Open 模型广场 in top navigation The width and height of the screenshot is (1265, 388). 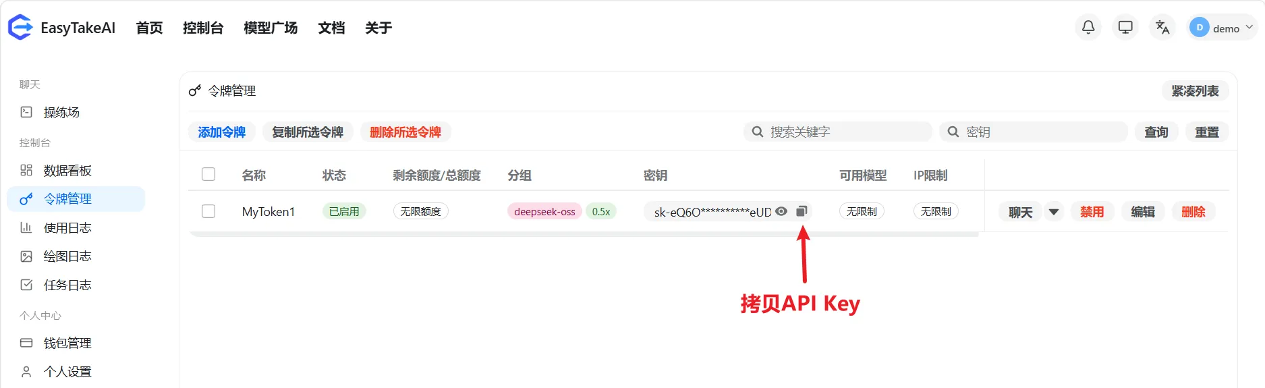tap(271, 28)
